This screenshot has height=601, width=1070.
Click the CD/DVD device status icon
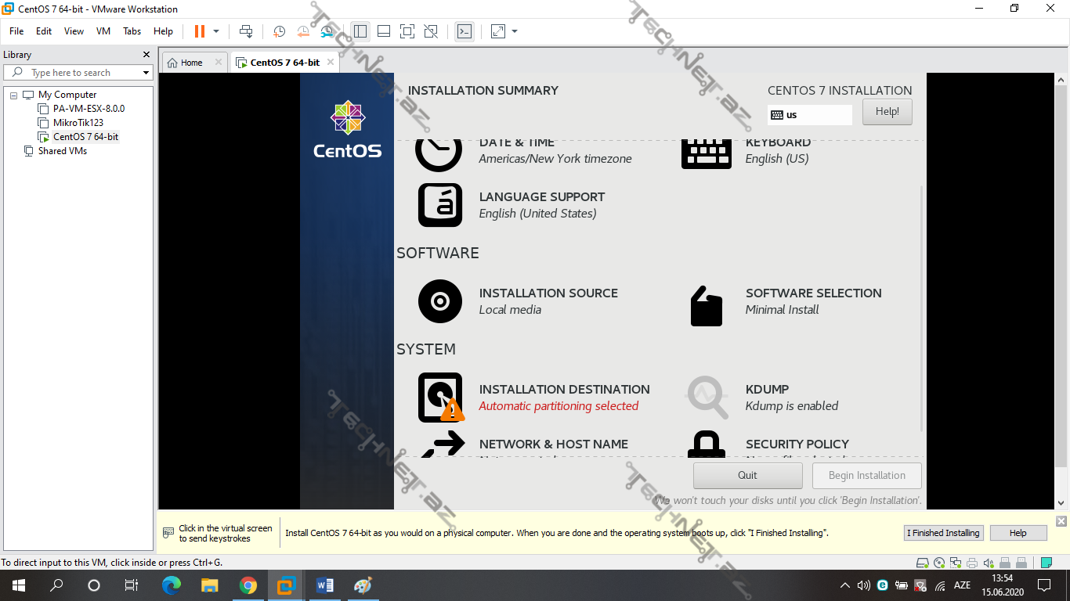[x=939, y=563]
